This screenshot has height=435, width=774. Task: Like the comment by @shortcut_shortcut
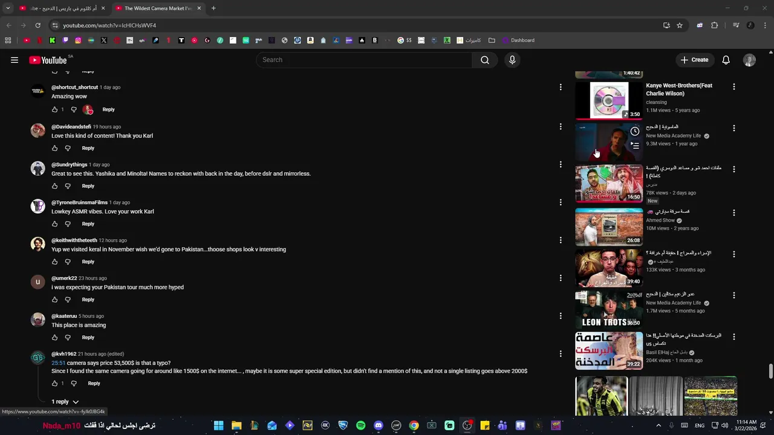(54, 109)
